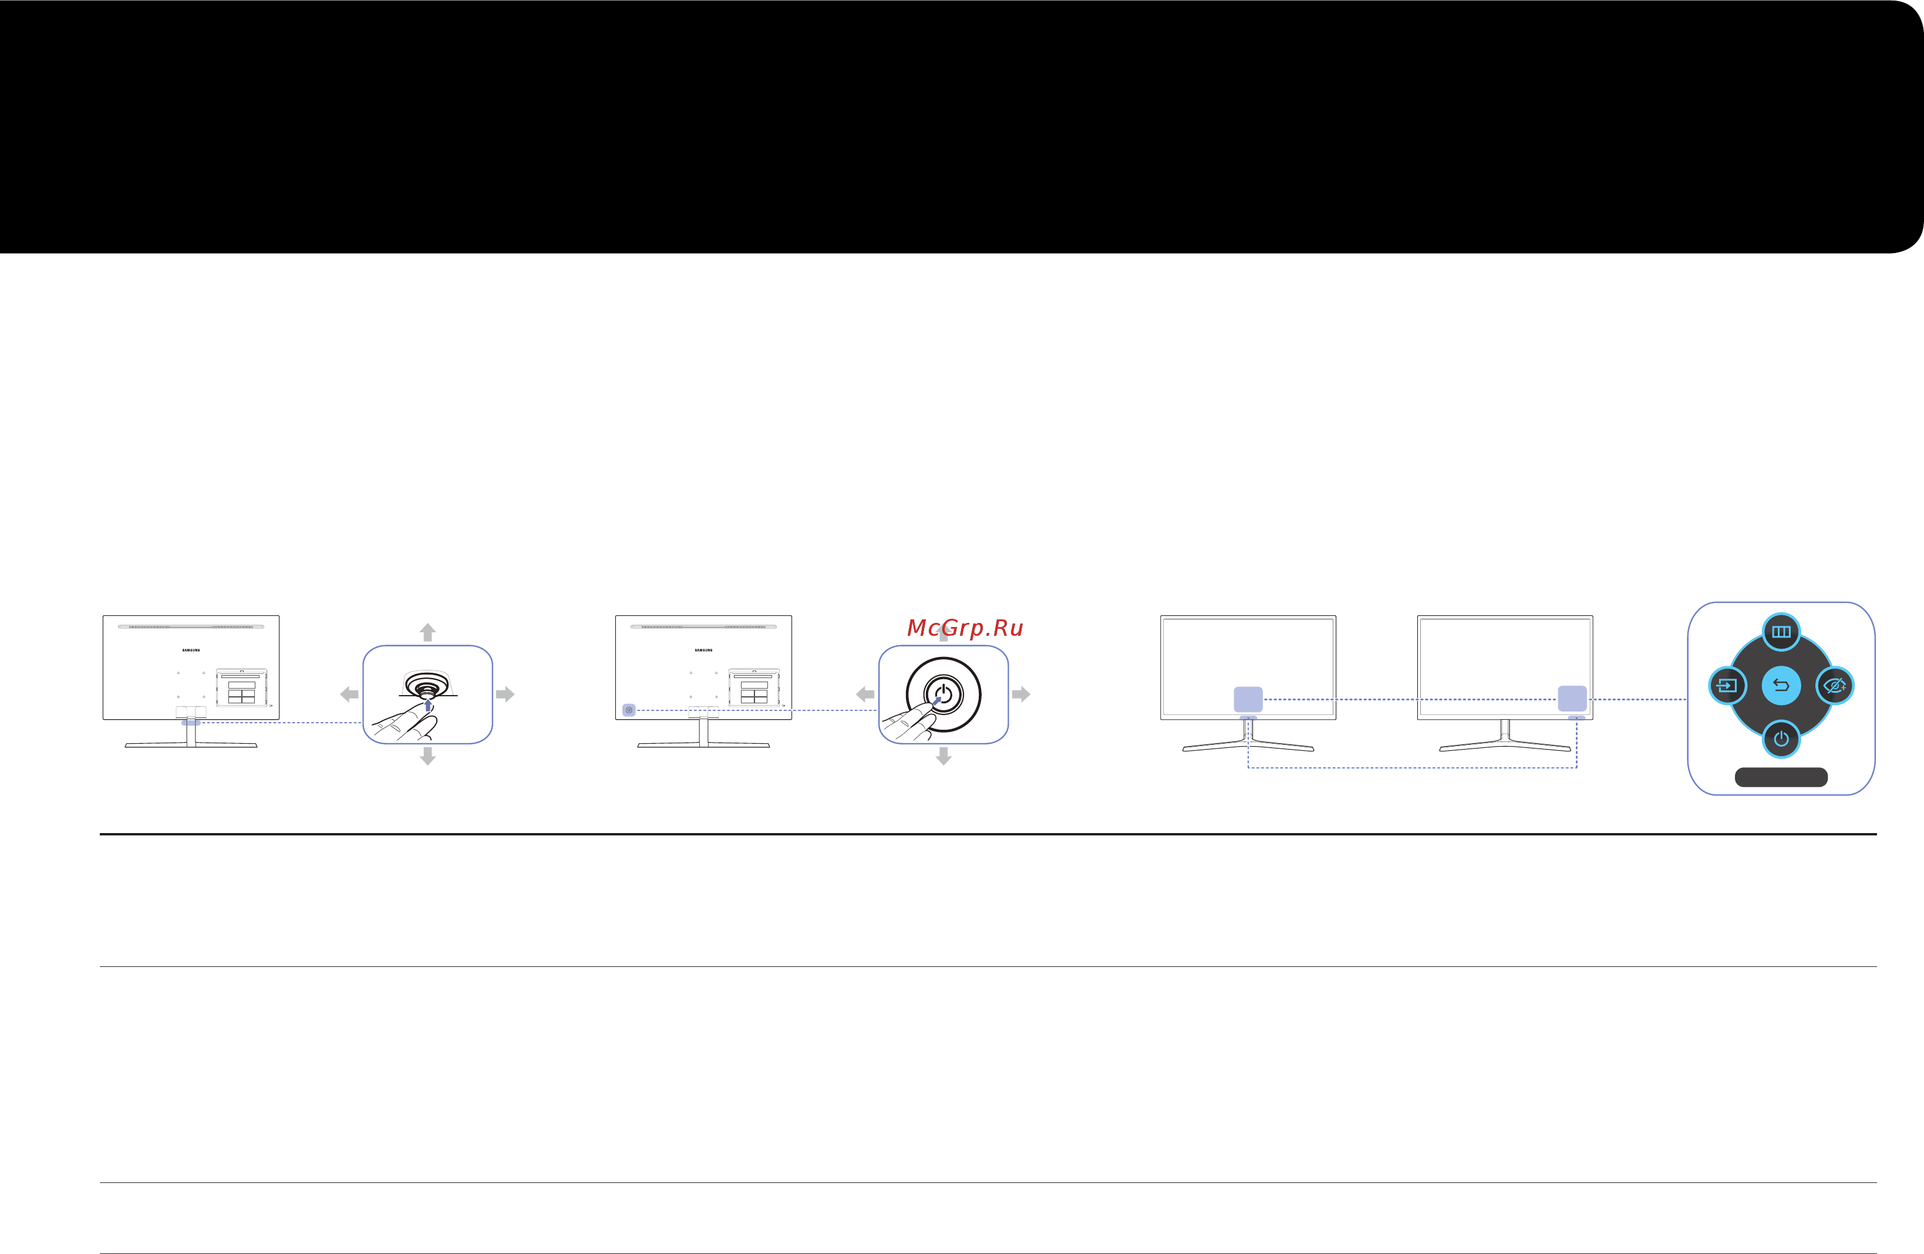The width and height of the screenshot is (1924, 1254).
Task: Click the JOG button in the finger-push illustration
Action: point(427,686)
